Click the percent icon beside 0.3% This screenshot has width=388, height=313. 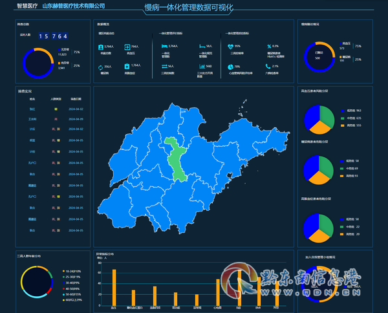point(269,47)
